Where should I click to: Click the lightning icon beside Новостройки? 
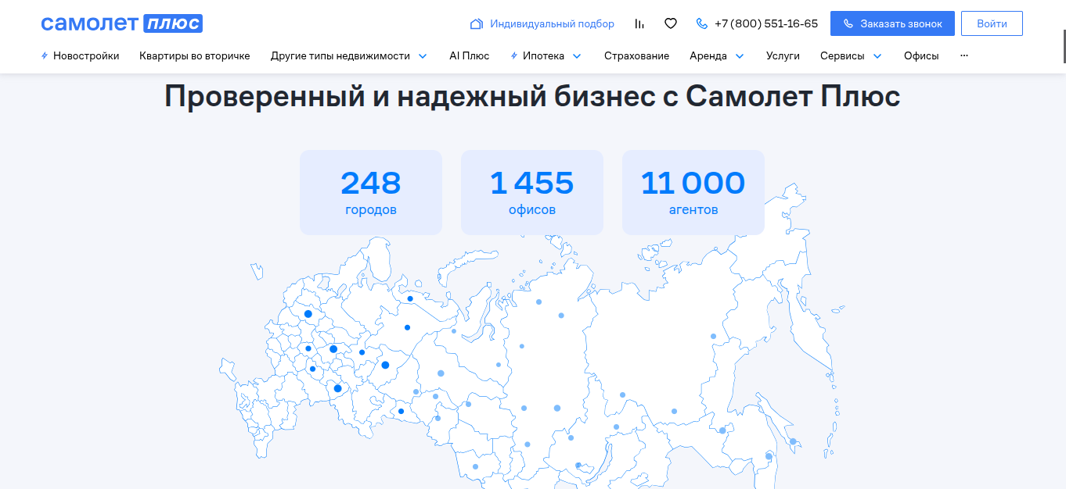coord(45,55)
